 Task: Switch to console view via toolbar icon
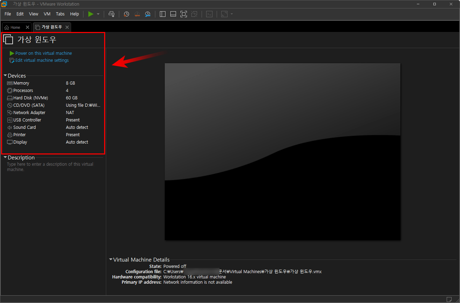click(x=209, y=14)
